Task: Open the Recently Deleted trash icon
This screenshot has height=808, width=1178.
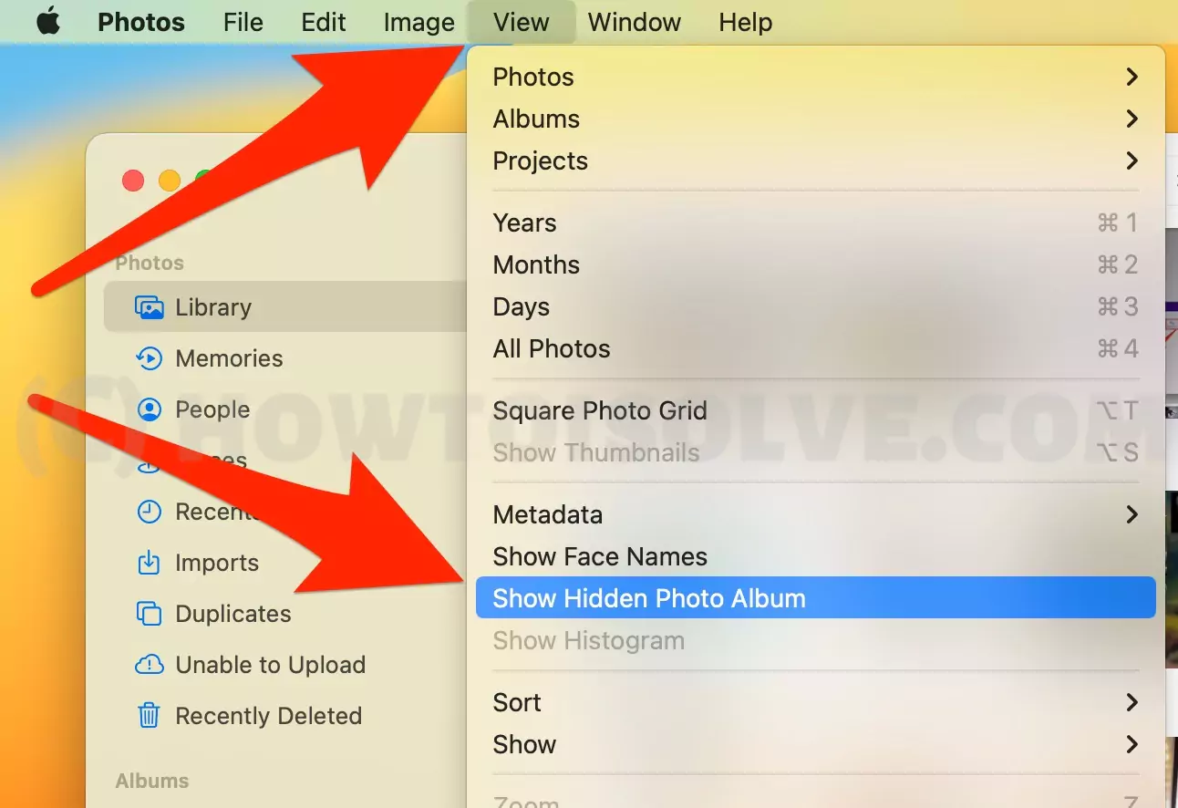Action: [x=149, y=716]
